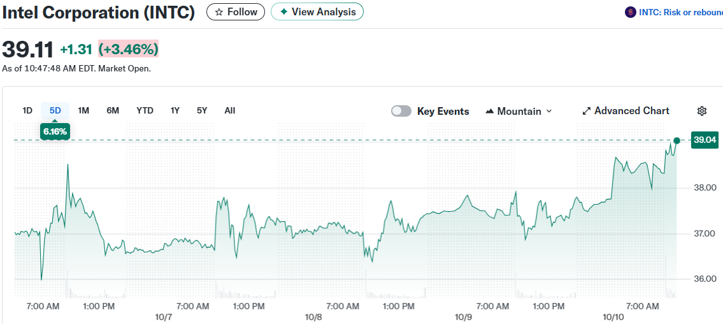This screenshot has height=324, width=723.
Task: Select the 5D time range tab
Action: click(55, 110)
